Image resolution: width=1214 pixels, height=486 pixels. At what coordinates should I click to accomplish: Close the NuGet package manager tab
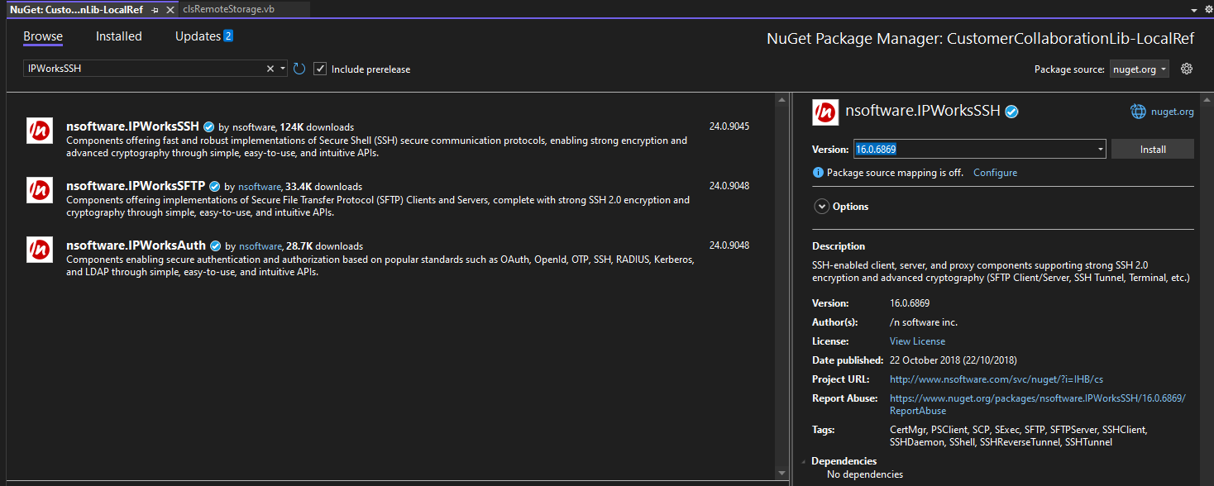pyautogui.click(x=170, y=9)
